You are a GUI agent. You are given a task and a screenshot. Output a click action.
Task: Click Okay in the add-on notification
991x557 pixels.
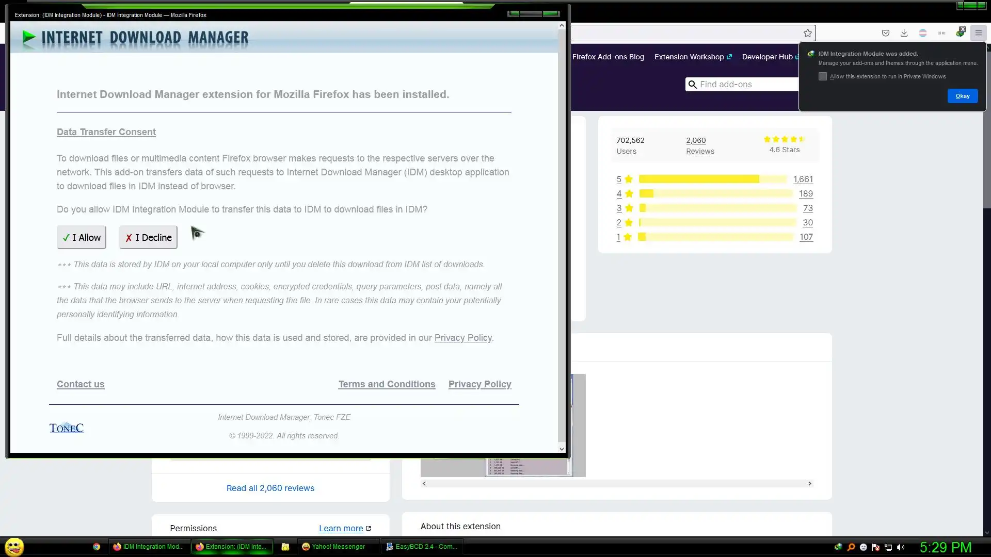[x=962, y=96]
